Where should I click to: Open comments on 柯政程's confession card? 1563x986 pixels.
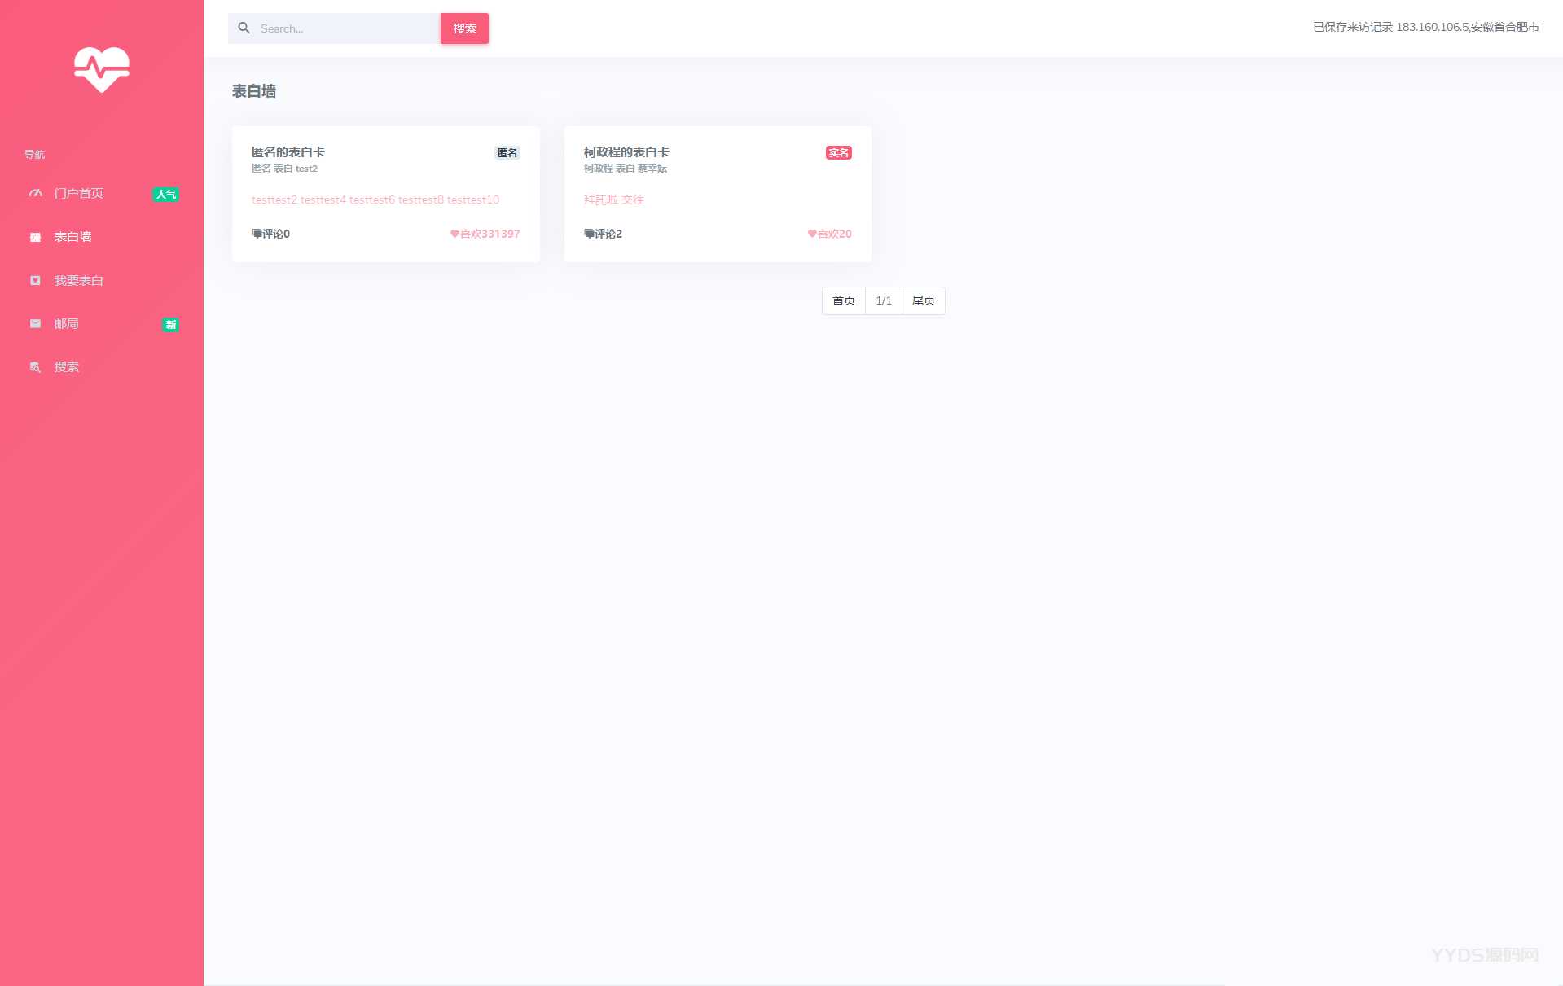click(x=603, y=234)
